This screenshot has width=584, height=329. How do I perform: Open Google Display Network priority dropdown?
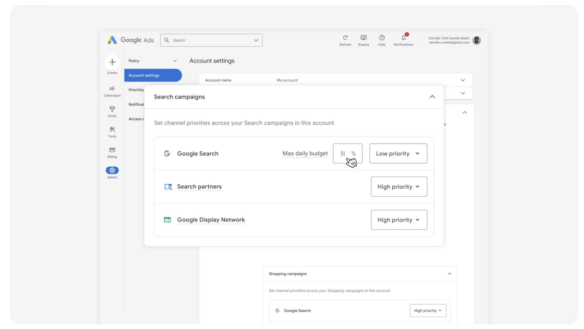click(399, 220)
